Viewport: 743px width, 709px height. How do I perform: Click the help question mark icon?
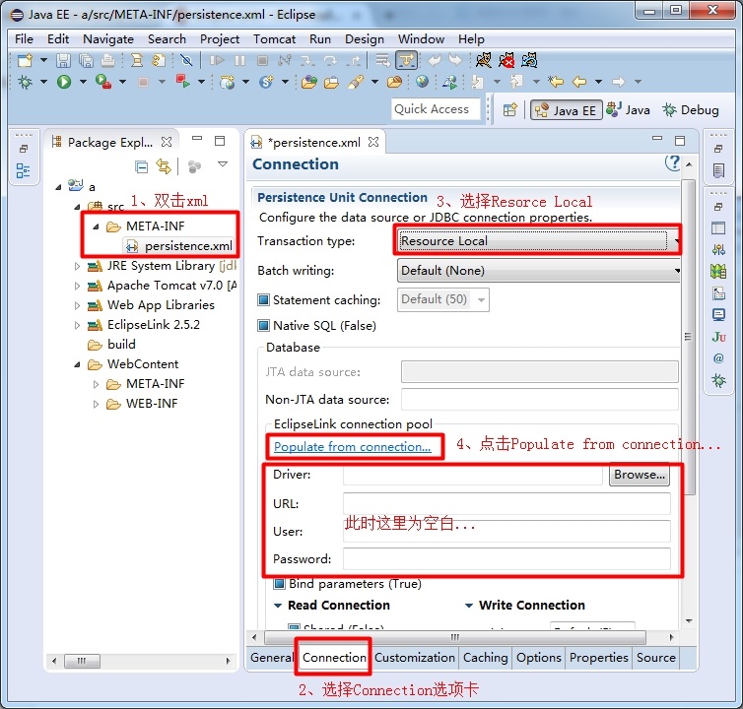[672, 162]
